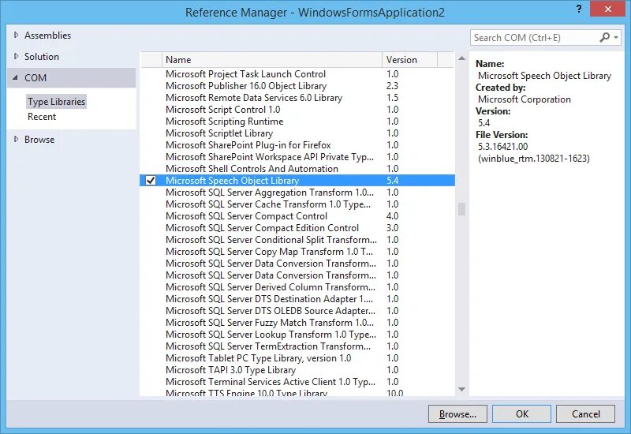The width and height of the screenshot is (631, 434).
Task: Select Microsoft SQL Server DTS Destination Adapter
Action: pyautogui.click(x=297, y=299)
